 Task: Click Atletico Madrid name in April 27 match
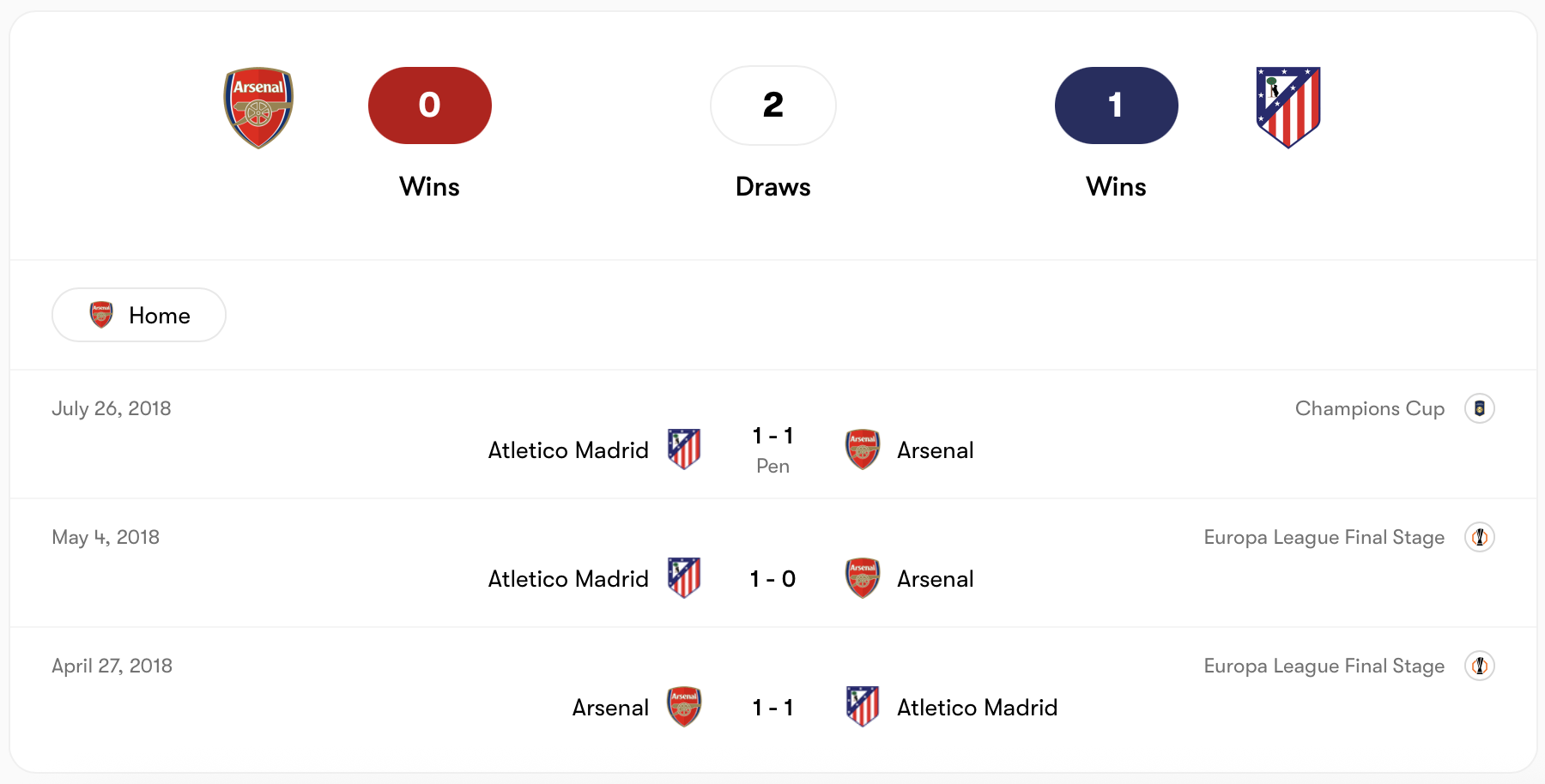click(977, 708)
